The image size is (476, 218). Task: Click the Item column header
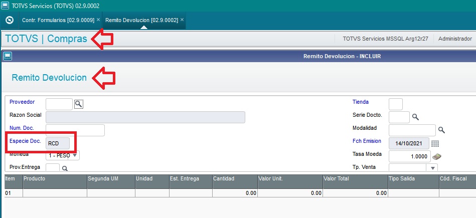(14, 181)
